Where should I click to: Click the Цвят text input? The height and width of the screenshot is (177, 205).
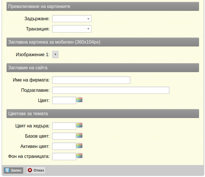click(64, 100)
